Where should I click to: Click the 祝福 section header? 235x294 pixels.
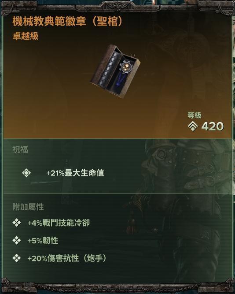coord(20,150)
